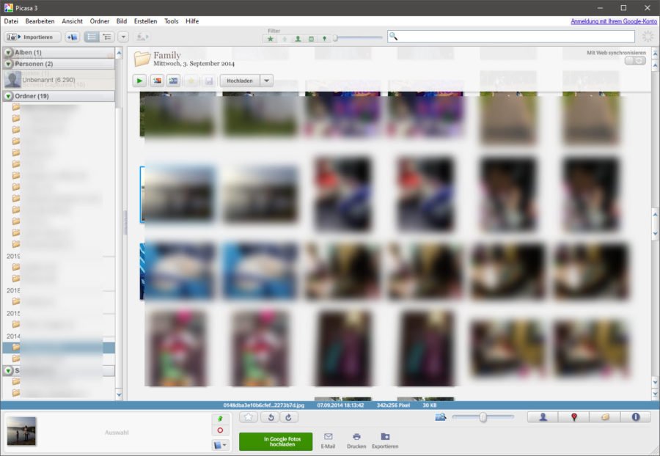Switch to tree folder view
Screen dimensions: 660x456
pos(107,37)
